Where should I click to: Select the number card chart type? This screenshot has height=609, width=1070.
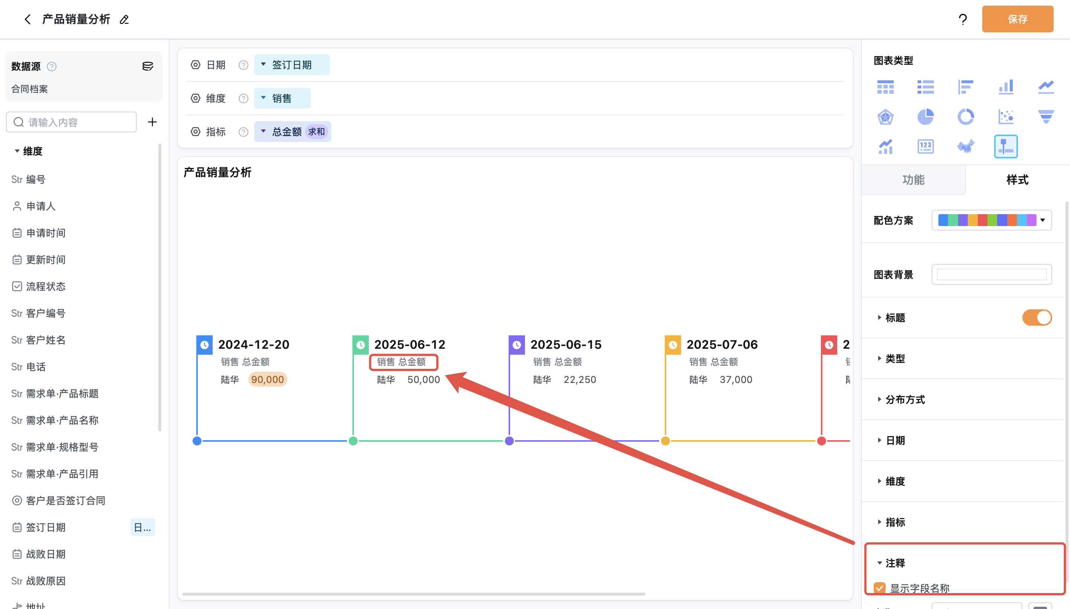tap(925, 146)
